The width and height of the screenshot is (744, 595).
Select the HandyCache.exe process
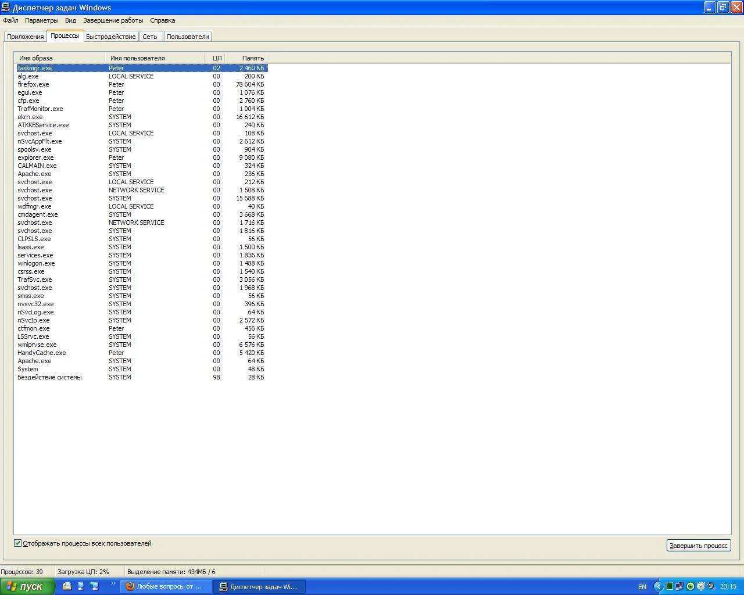click(x=141, y=353)
